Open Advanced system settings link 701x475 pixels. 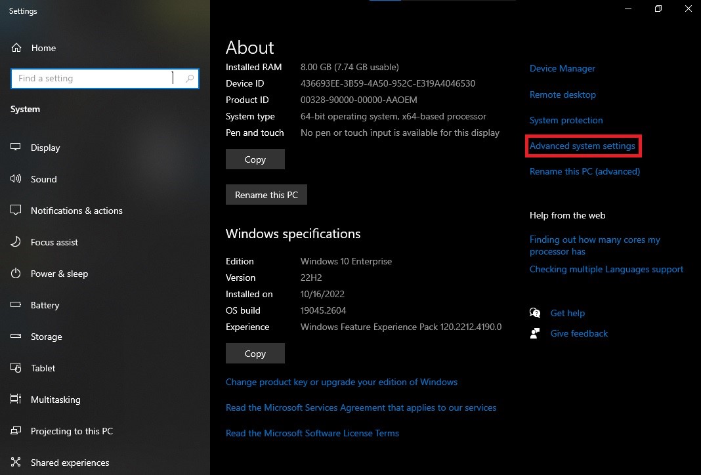(582, 146)
